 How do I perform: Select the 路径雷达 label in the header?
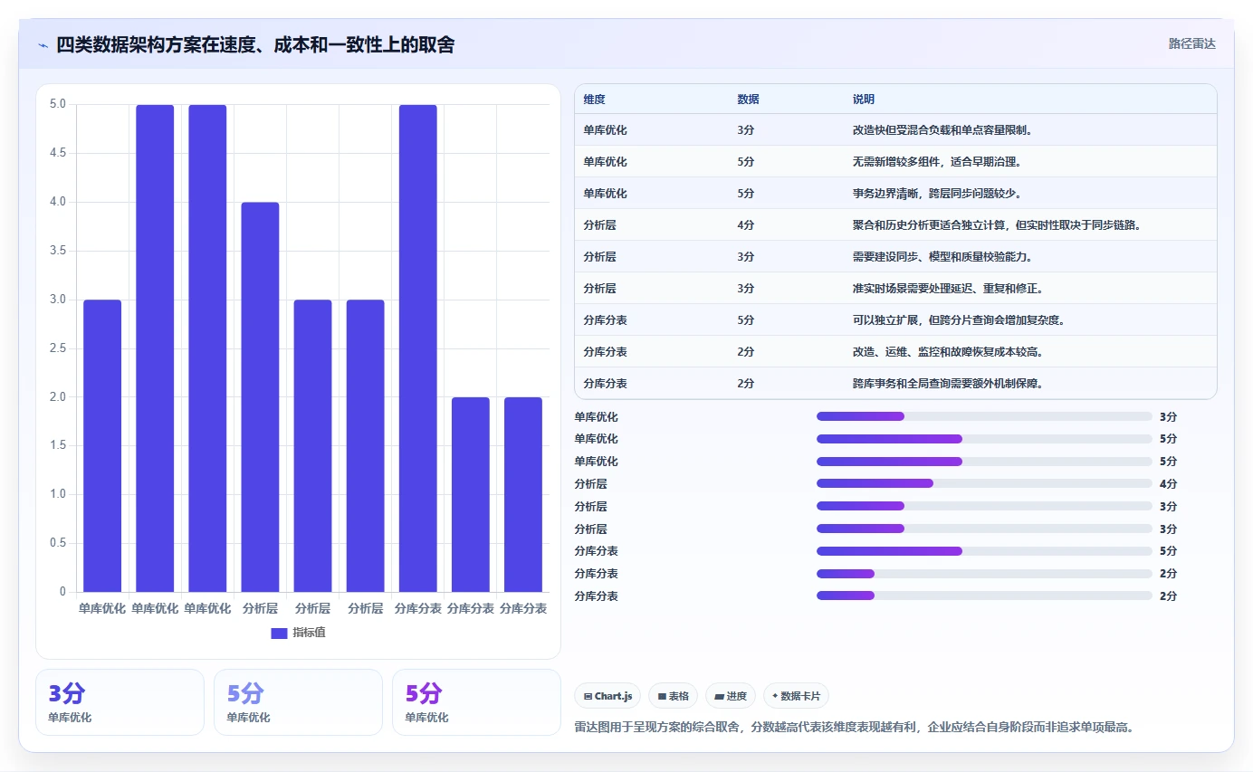(1192, 43)
